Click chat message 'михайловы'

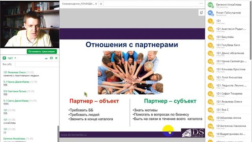click(x=9, y=123)
